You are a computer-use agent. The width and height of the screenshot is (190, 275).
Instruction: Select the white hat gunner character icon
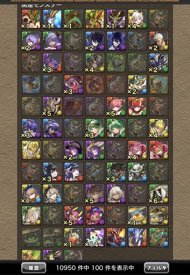point(137,172)
